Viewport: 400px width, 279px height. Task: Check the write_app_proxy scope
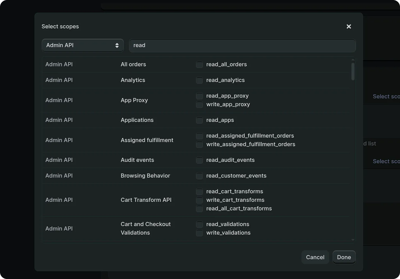199,104
